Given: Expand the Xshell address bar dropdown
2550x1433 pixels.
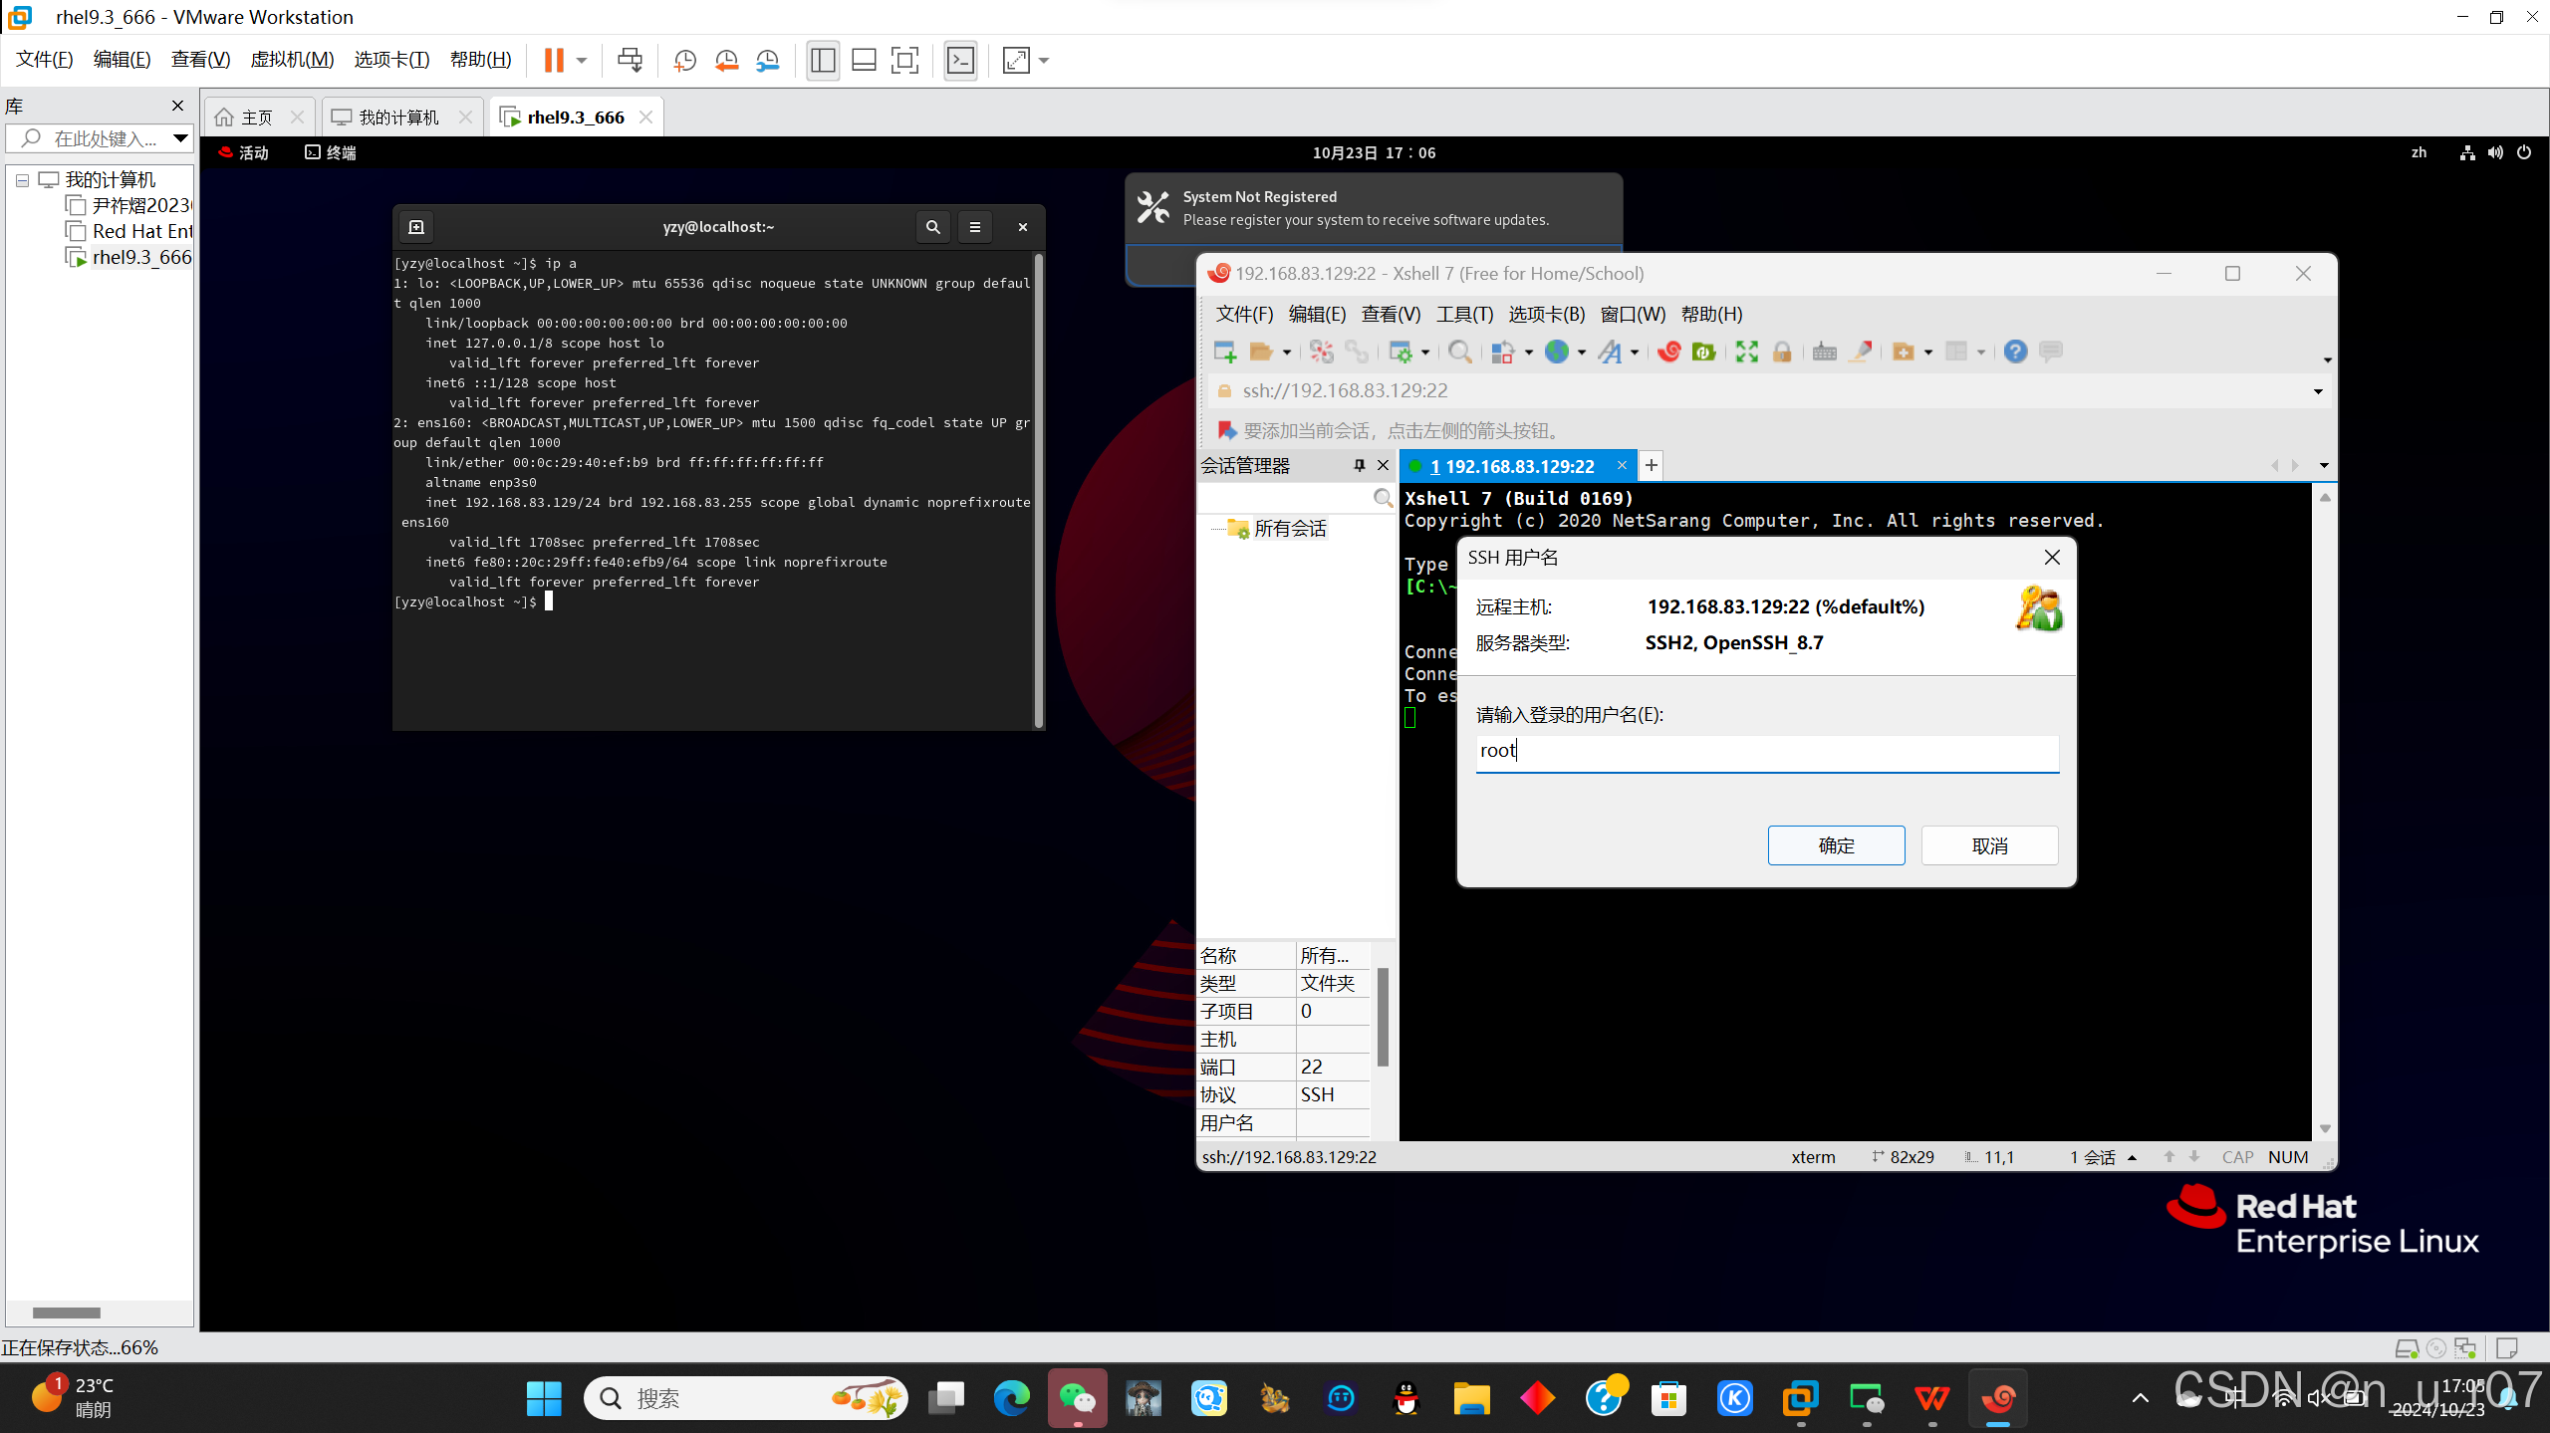Looking at the screenshot, I should (2317, 391).
